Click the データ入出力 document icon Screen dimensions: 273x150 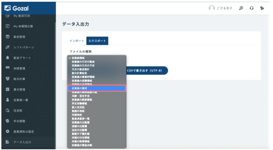pos(8,142)
